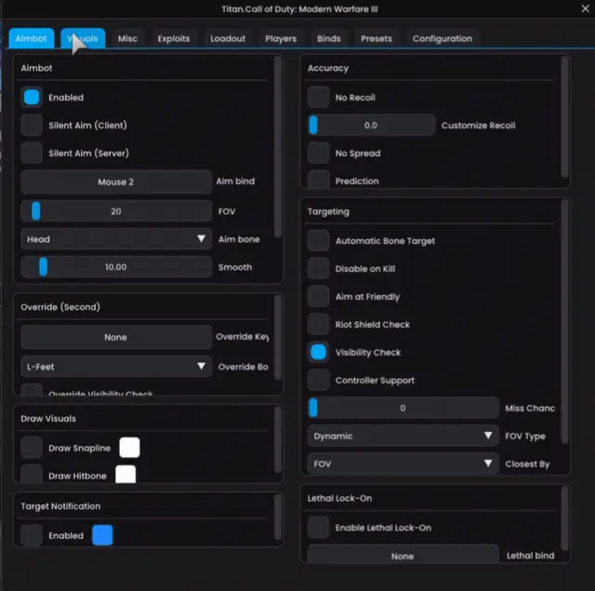Toggle the Aimbot Enabled checkbox
The height and width of the screenshot is (591, 595).
pyautogui.click(x=32, y=97)
